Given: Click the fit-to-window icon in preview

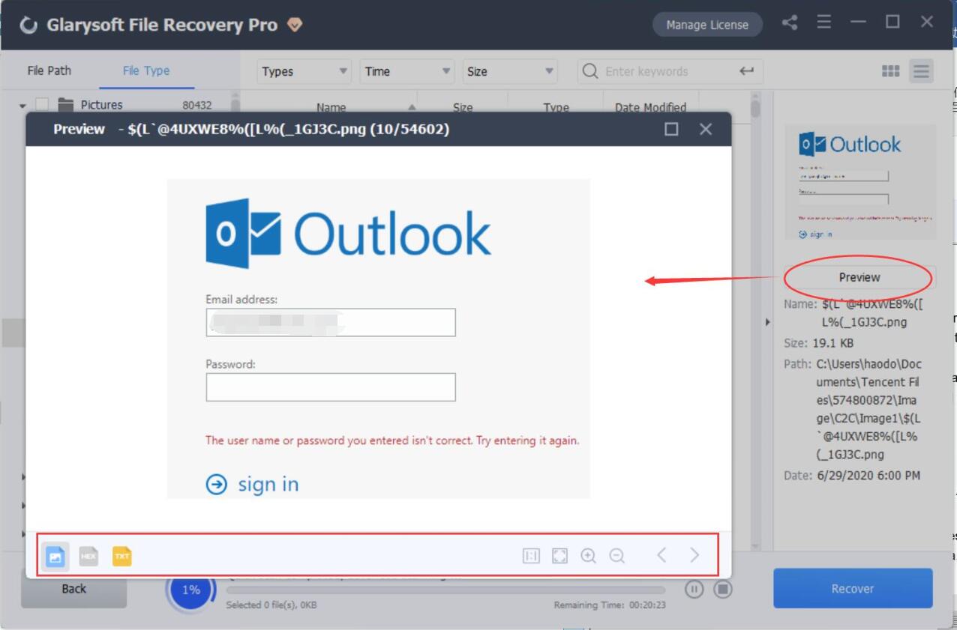Looking at the screenshot, I should point(559,556).
